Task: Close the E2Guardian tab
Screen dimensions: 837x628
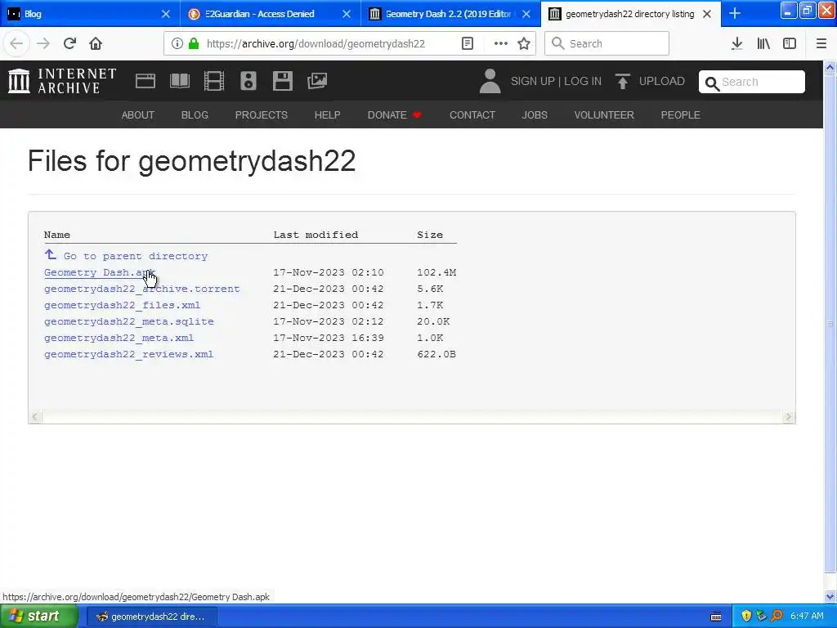Action: point(347,14)
